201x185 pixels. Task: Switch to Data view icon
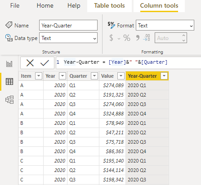(9, 82)
